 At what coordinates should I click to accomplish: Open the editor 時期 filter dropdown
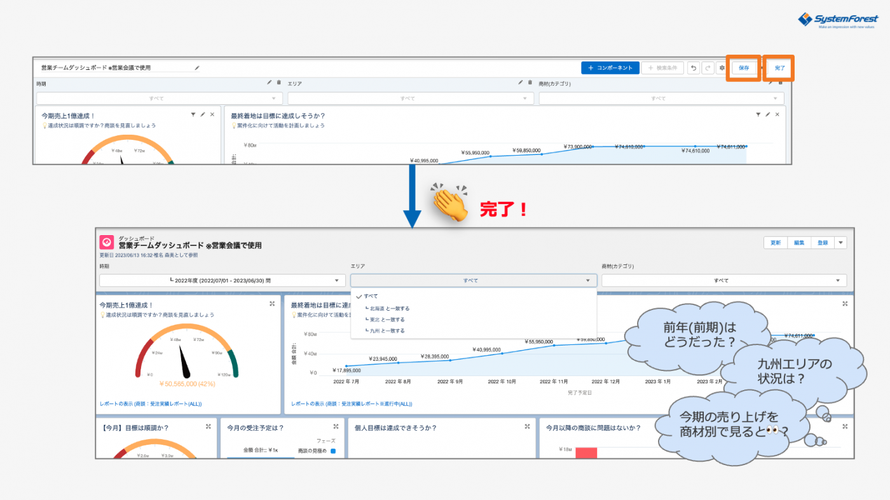(159, 98)
